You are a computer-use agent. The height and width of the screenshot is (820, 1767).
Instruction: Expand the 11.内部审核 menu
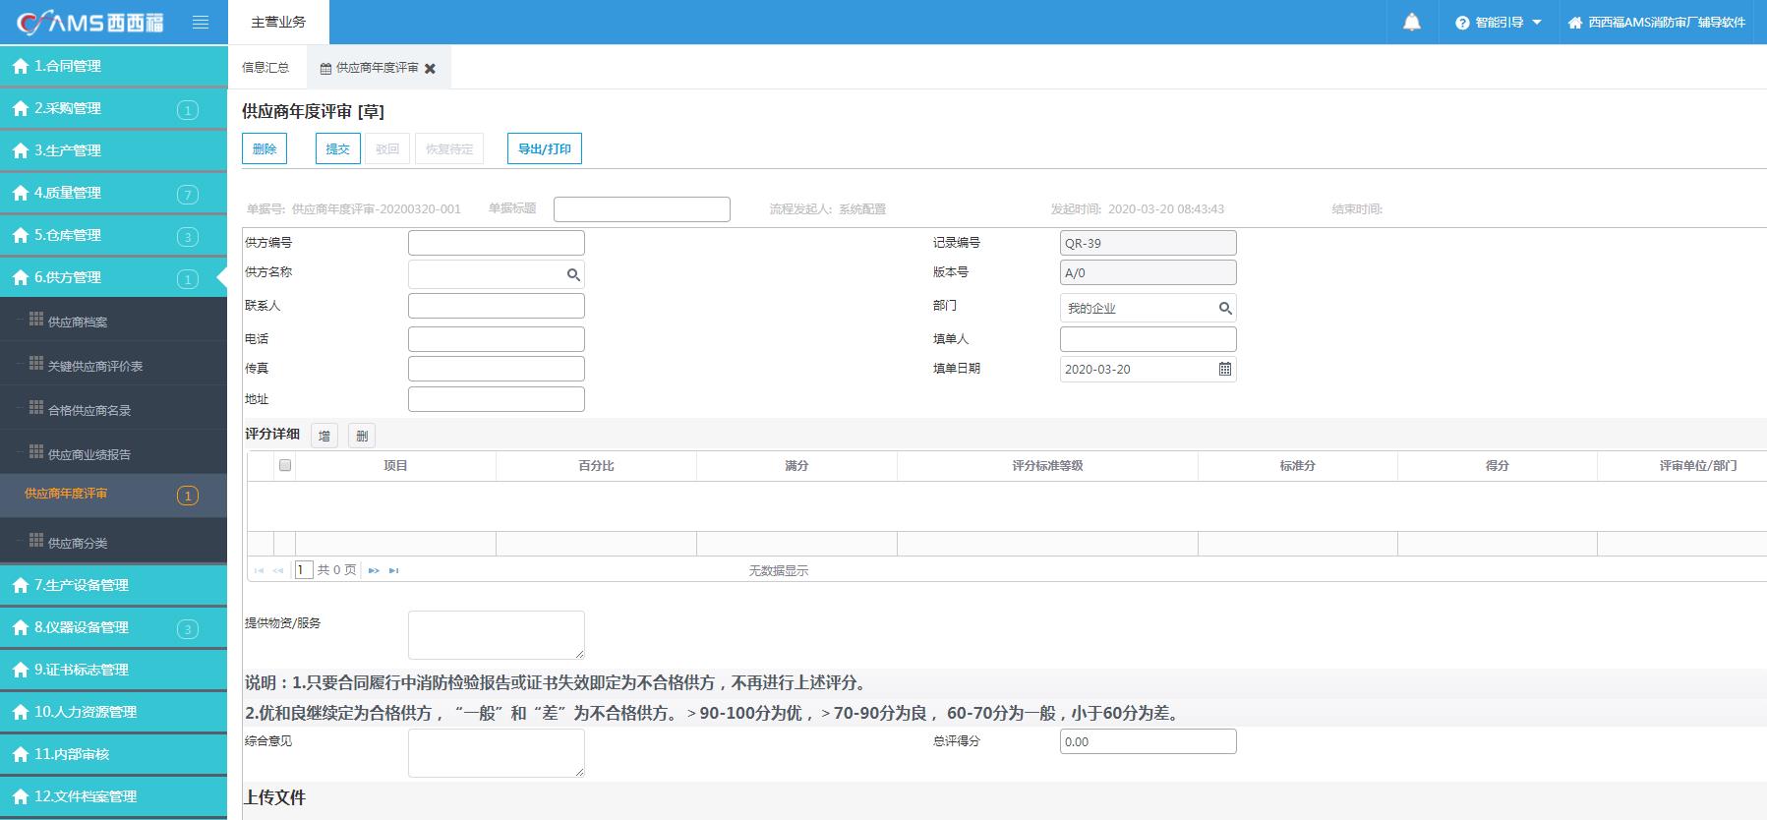[x=114, y=754]
